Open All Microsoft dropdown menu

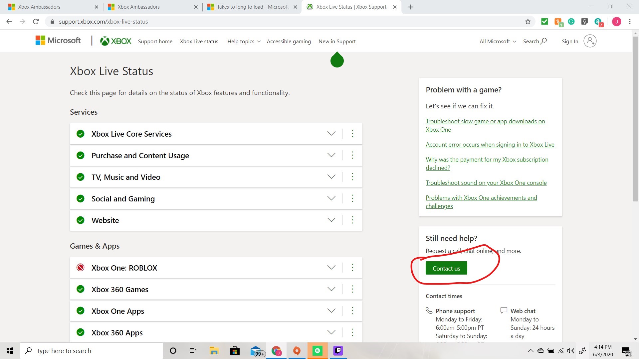click(498, 41)
